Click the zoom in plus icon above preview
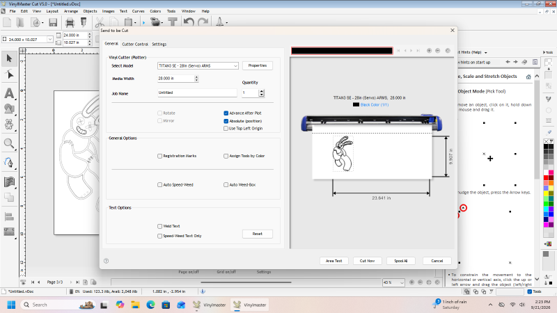Screen dimensions: 557x313 (429, 51)
